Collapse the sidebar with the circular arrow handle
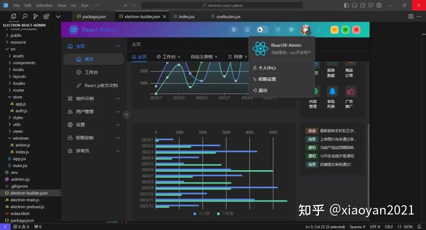Viewport: 426px width, 230px height. coord(126,114)
